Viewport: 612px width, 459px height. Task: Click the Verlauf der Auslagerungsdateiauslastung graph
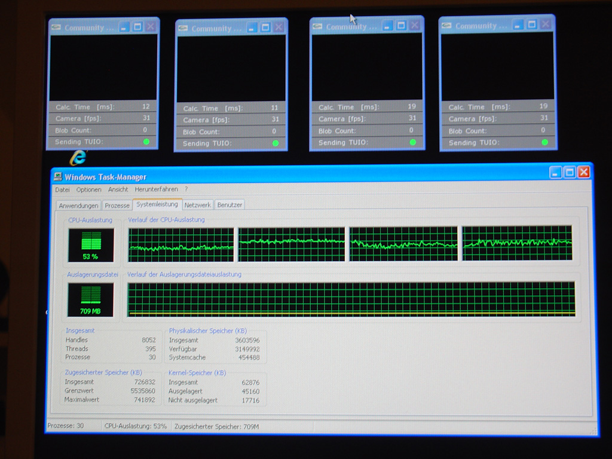[351, 299]
